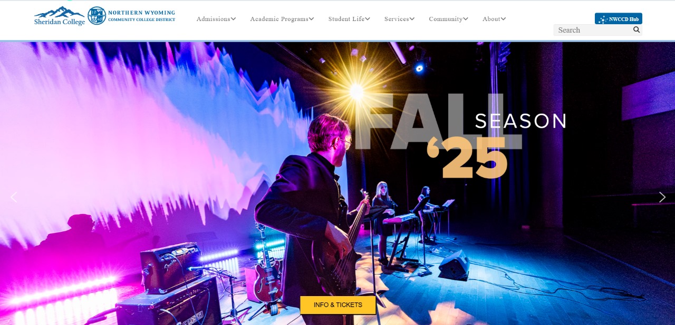Open the Student Life menu
This screenshot has height=325, width=675.
click(x=346, y=19)
